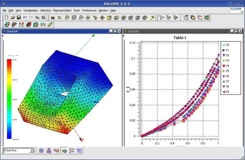Click the Y9 legend entry
Viewport: 245px width, 160px height.
pos(226,92)
